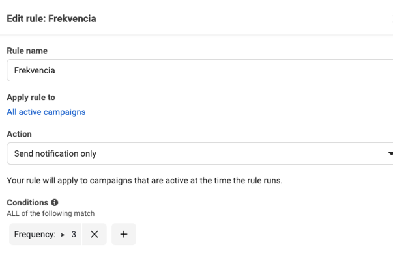Remove the Frequency condition with X icon

pos(95,235)
